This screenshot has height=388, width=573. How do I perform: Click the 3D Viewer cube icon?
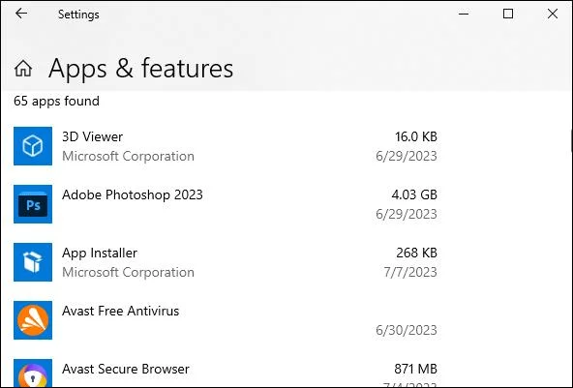(x=33, y=146)
